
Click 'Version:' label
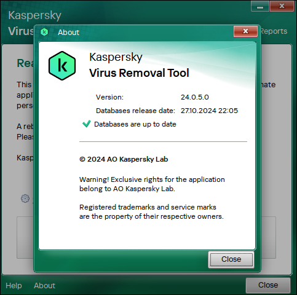pyautogui.click(x=109, y=97)
